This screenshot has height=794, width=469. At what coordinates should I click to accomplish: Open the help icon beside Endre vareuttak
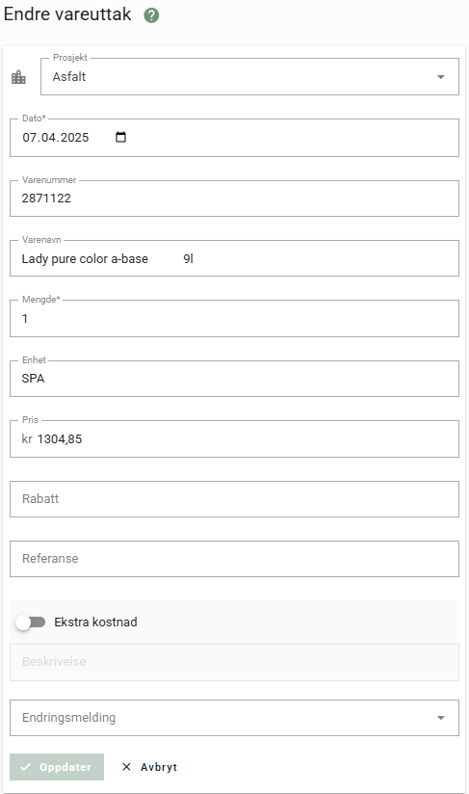[x=151, y=15]
